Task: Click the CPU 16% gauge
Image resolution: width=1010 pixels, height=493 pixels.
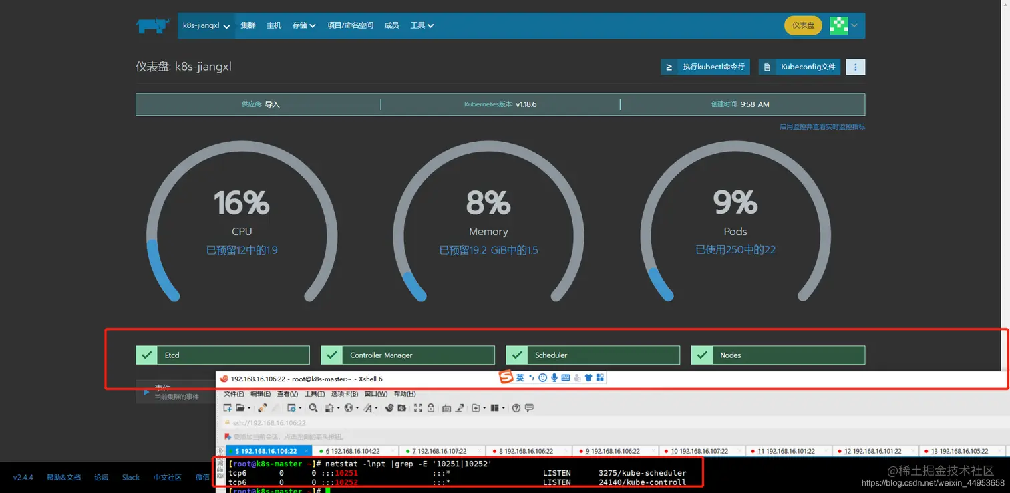Action: [242, 220]
